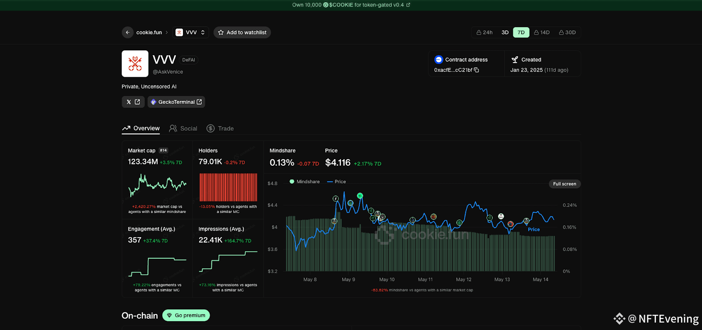Click the #14 market cap rank badge
Viewport: 702px width, 330px height.
[x=163, y=150]
